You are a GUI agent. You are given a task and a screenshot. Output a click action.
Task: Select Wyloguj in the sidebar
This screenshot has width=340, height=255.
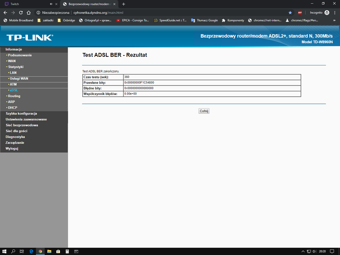point(12,148)
